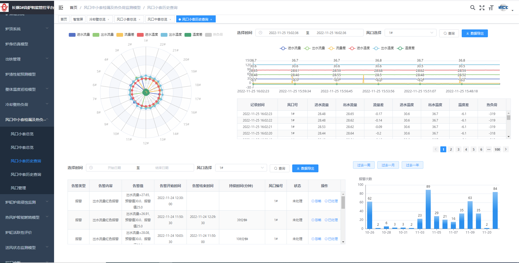519x263 pixels.
Task: Click the MCC user avatar icon
Action: coord(503,8)
